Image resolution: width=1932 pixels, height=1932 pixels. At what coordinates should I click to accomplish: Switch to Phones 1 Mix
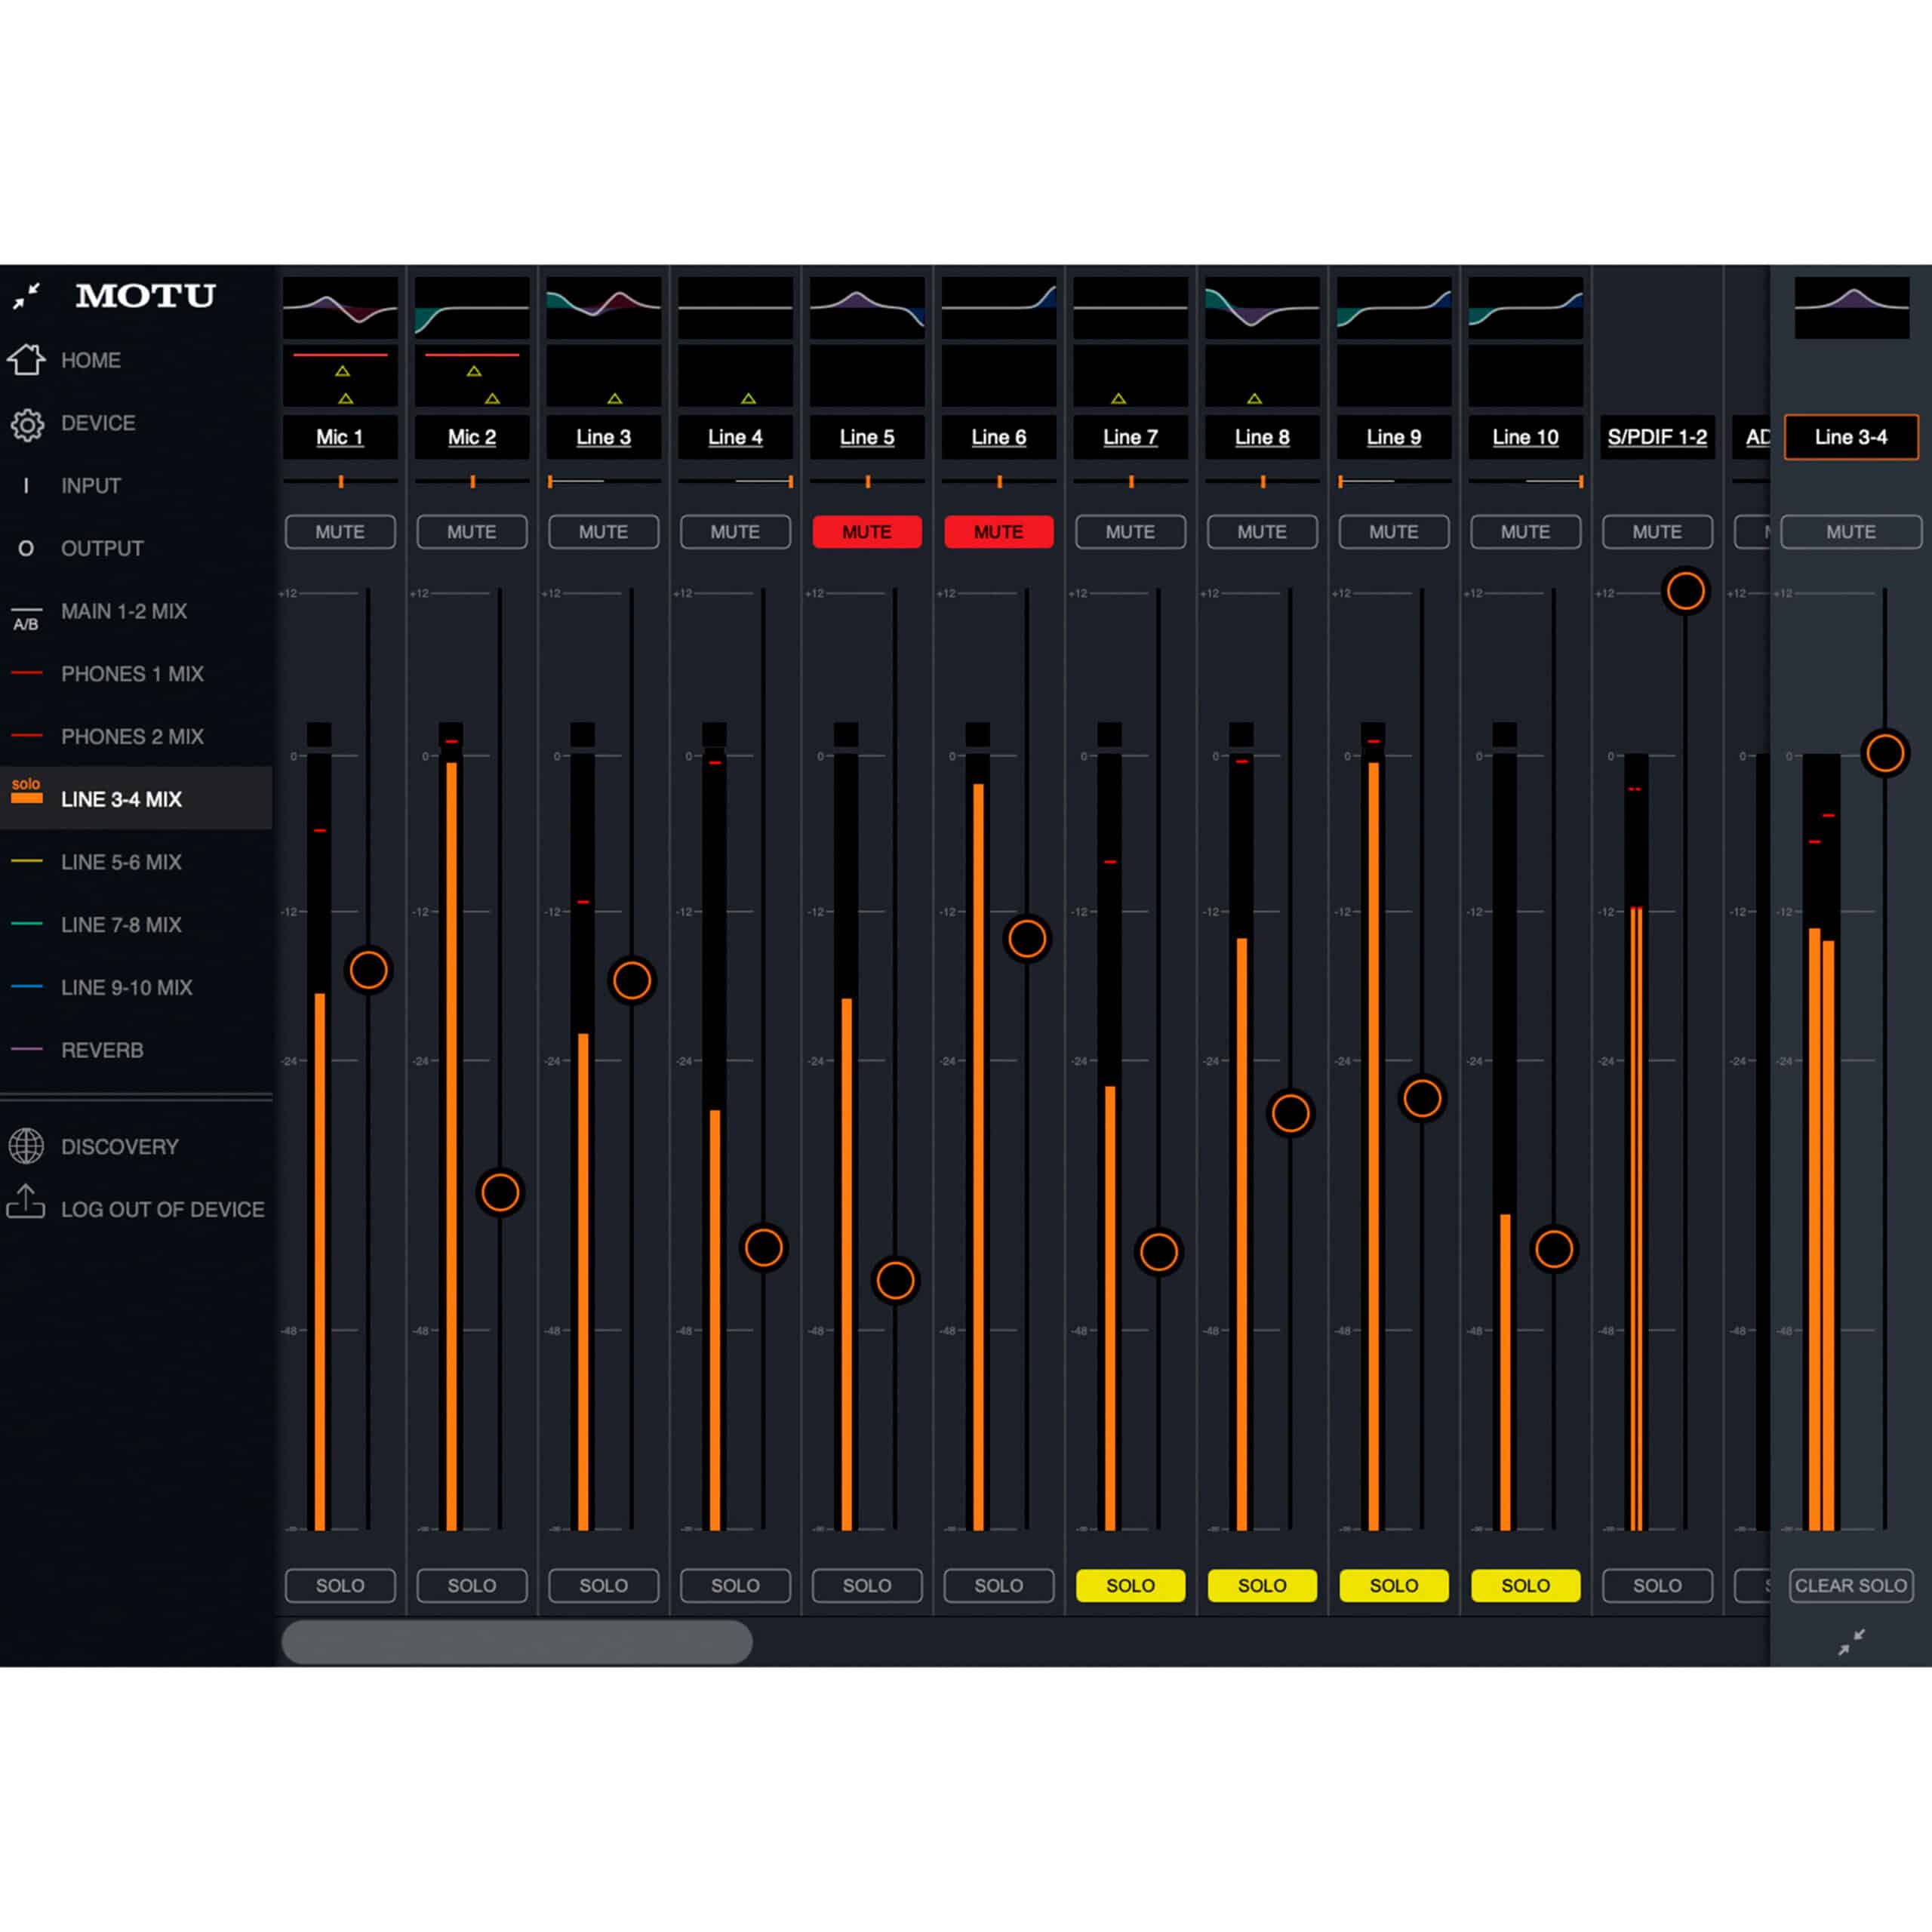(131, 674)
